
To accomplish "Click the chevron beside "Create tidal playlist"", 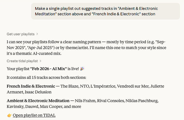I will coord(40,61).
